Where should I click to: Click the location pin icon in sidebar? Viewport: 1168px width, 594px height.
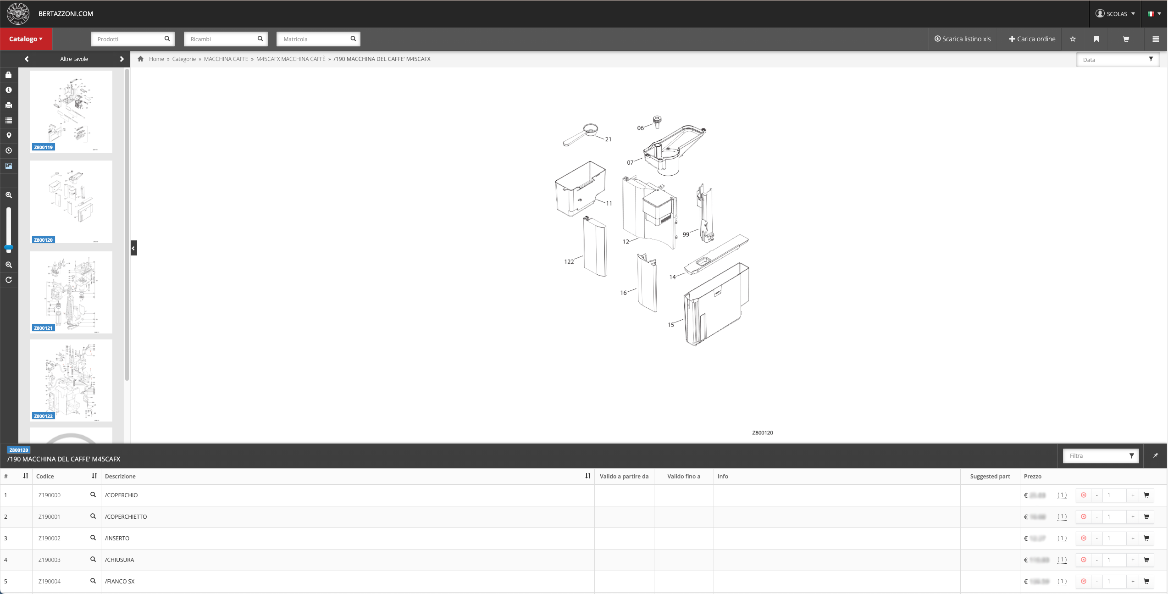click(9, 135)
